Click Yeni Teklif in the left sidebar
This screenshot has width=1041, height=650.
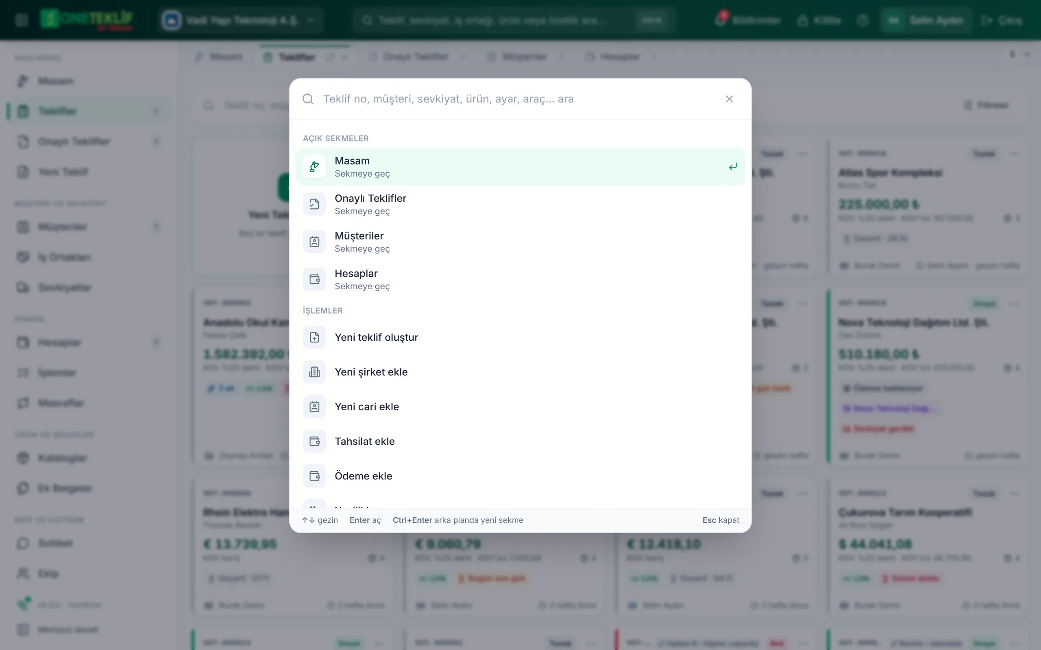88,172
